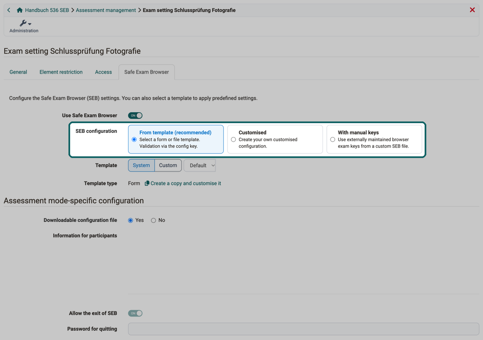
Task: Select With manual keys option
Action: click(x=374, y=139)
